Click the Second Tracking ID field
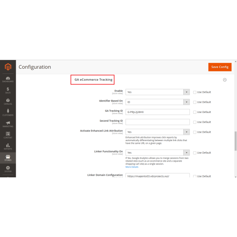Image resolution: width=237 pixels, height=237 pixels. click(x=157, y=122)
